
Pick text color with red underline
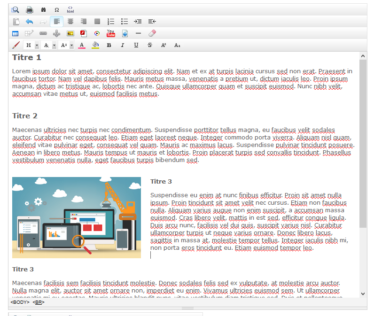pyautogui.click(x=82, y=45)
